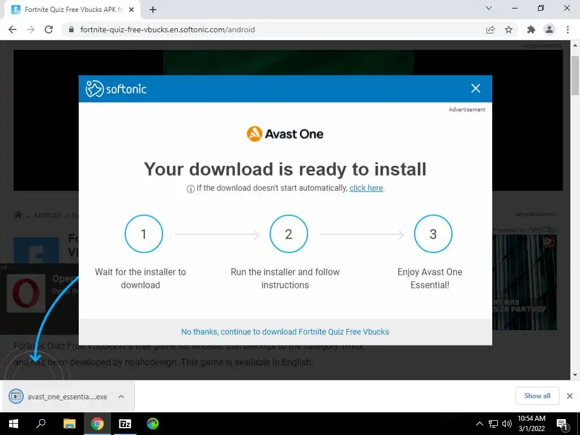Close the Fortnite Quiz Free Vbucks tab
This screenshot has height=435, width=580.
coord(131,10)
